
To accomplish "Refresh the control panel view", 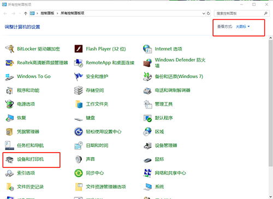I will coord(209,13).
